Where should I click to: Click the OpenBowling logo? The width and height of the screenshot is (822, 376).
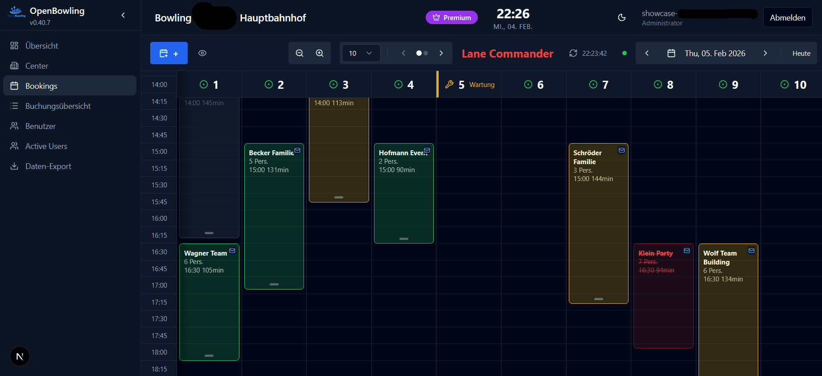point(16,12)
